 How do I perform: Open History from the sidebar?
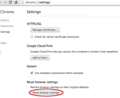(x=5, y=20)
